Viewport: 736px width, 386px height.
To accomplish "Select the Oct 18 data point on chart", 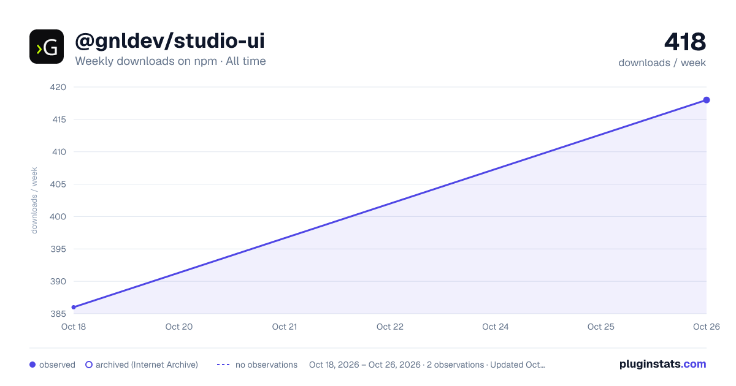I will pyautogui.click(x=74, y=308).
